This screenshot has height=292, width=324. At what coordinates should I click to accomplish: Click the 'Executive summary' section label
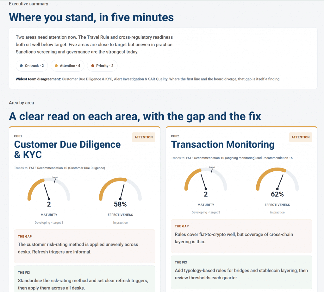[x=28, y=4]
